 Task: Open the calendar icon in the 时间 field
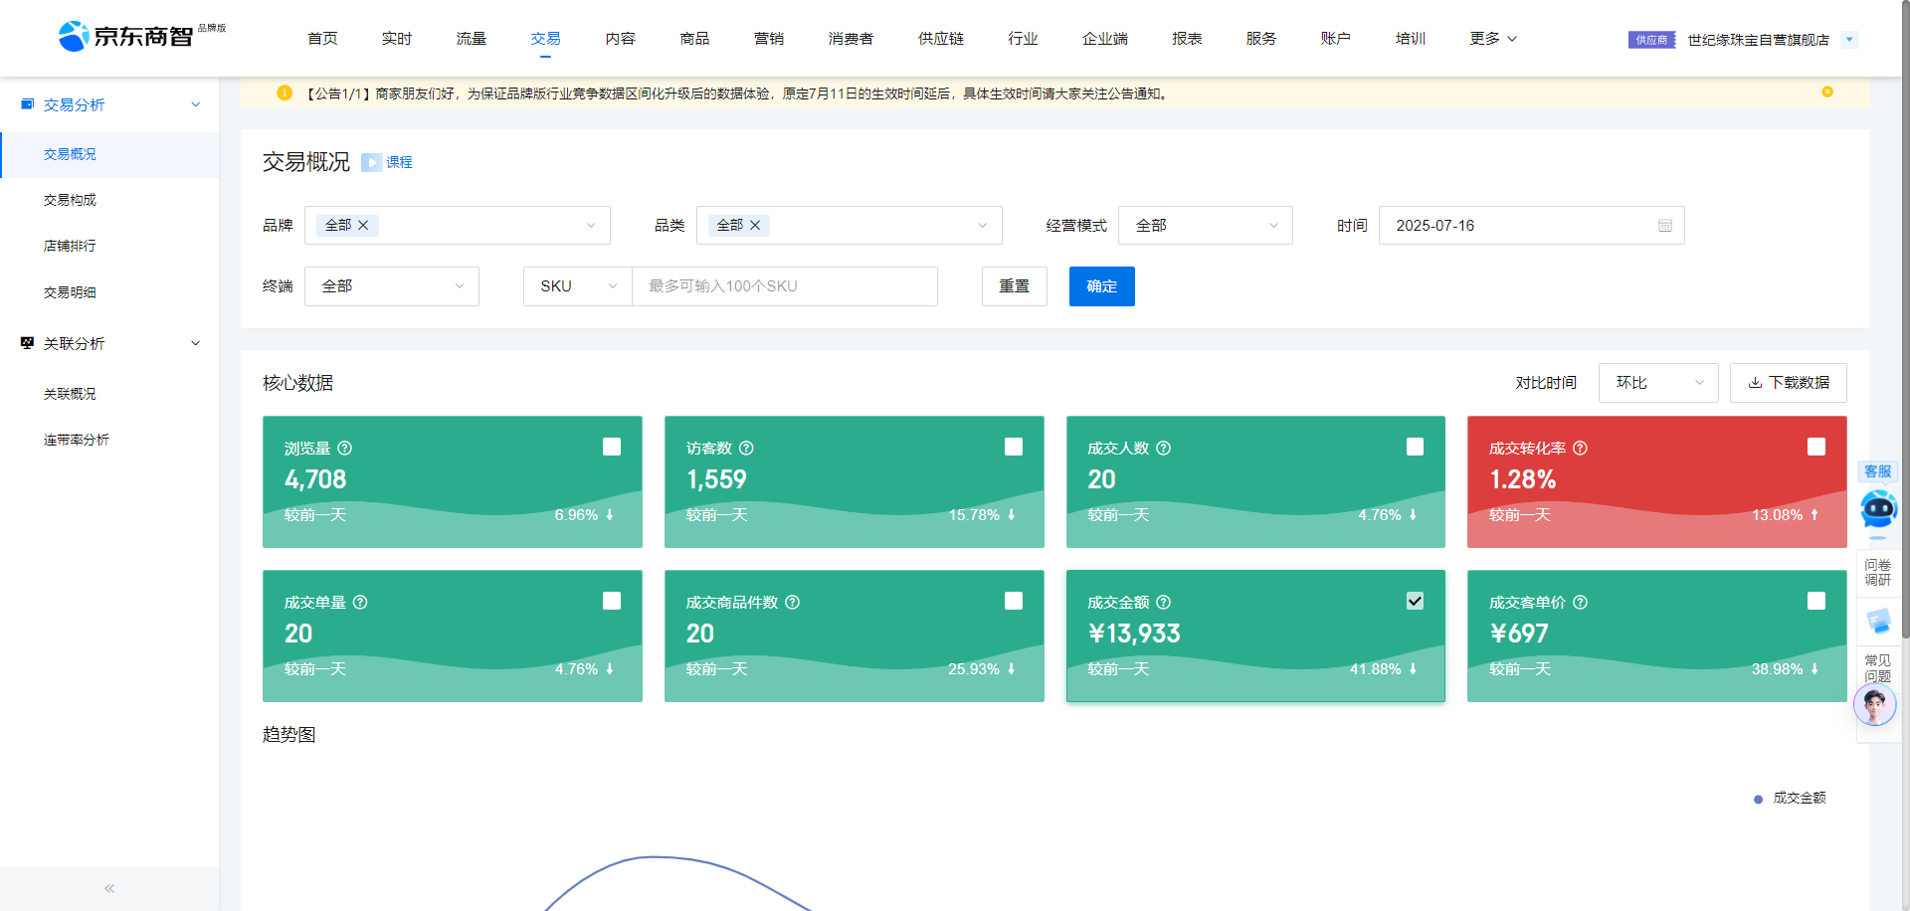1664,226
